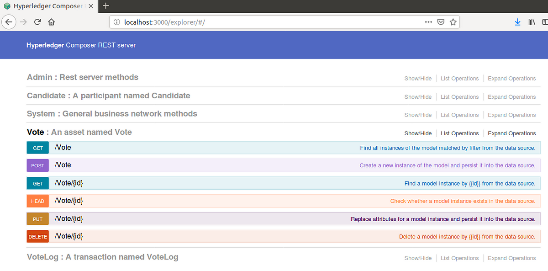Expand System : General business network methods
The image size is (548, 271).
[112, 114]
